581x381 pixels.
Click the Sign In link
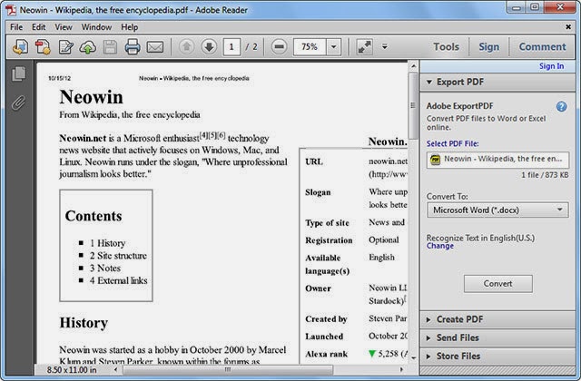[x=551, y=66]
